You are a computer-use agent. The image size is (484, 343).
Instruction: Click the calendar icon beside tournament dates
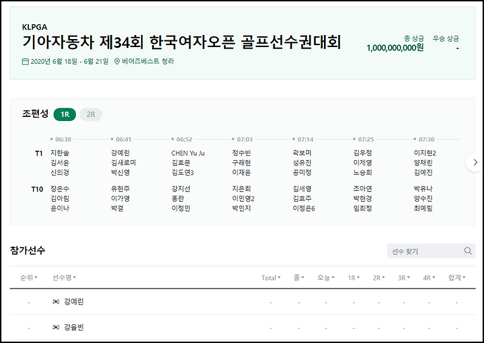pos(26,61)
